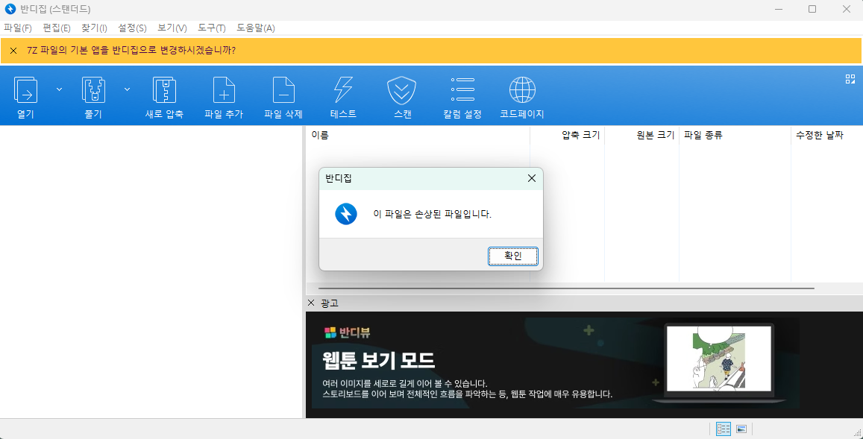Close the 반디집 error dialog
Viewport: 863px width, 439px height.
tap(532, 178)
